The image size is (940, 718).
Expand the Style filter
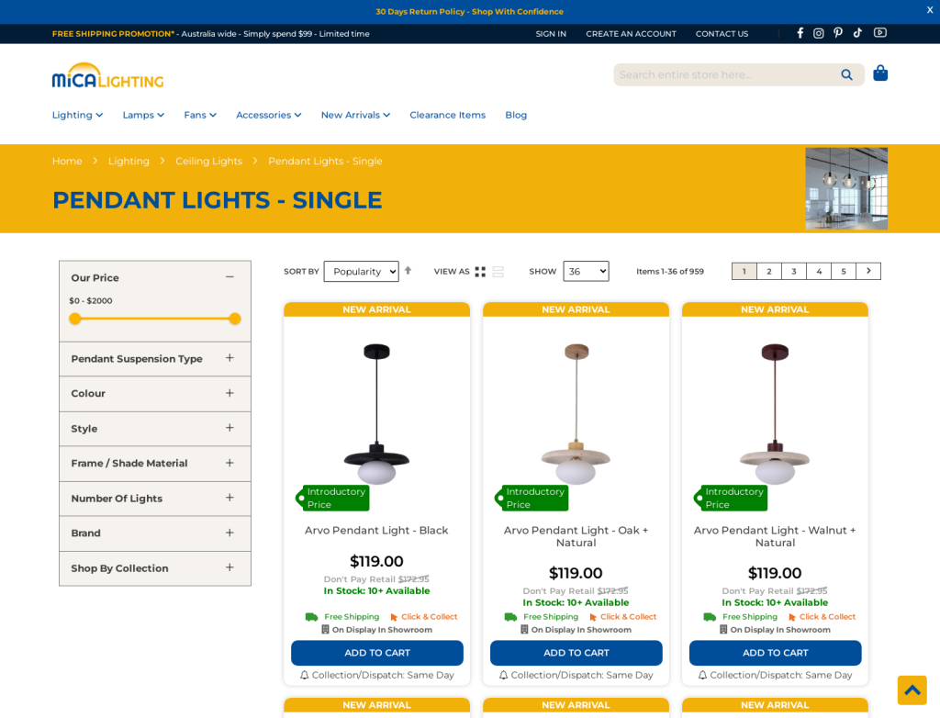tap(229, 428)
